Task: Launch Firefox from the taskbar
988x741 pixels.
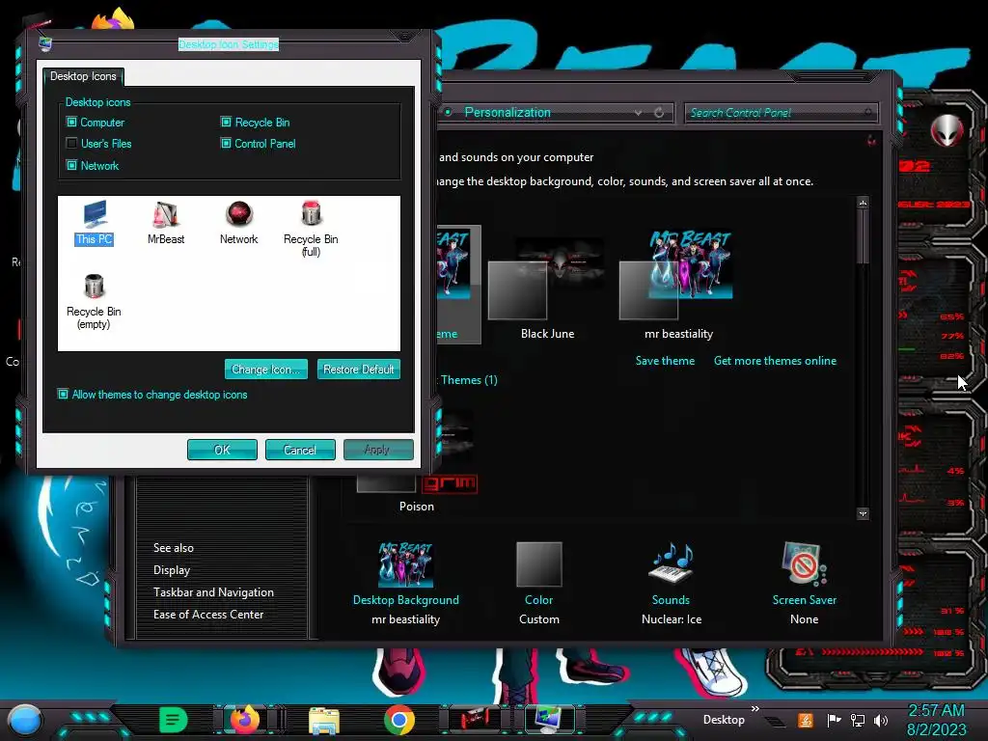Action: 245,720
